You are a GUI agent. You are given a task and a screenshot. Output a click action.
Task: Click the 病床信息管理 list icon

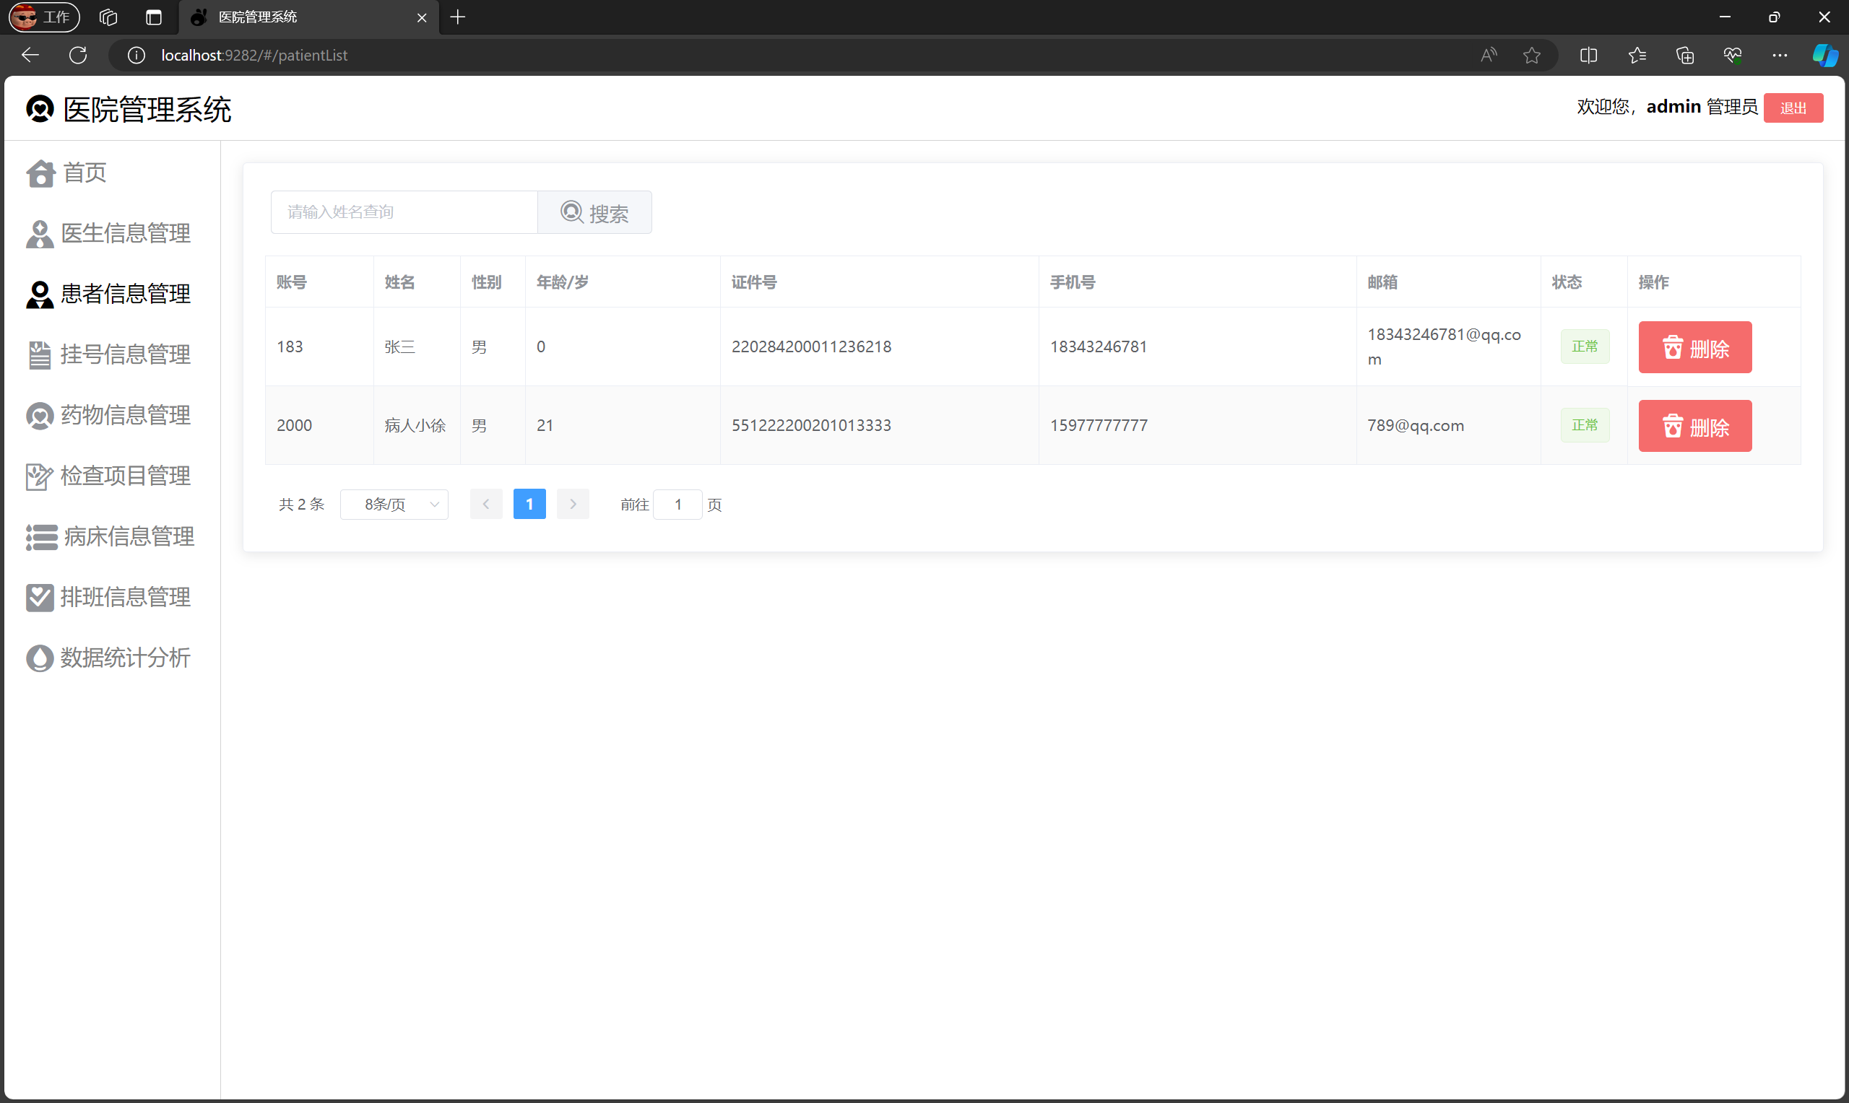[x=42, y=537]
